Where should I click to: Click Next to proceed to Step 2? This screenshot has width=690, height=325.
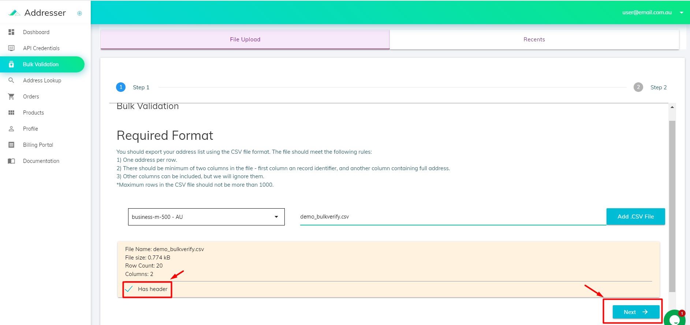[635, 312]
